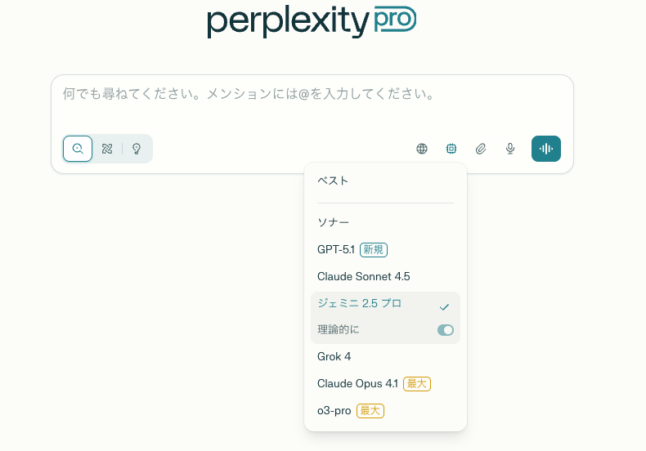Click the model selector chip icon
This screenshot has height=451, width=646.
pyautogui.click(x=451, y=149)
